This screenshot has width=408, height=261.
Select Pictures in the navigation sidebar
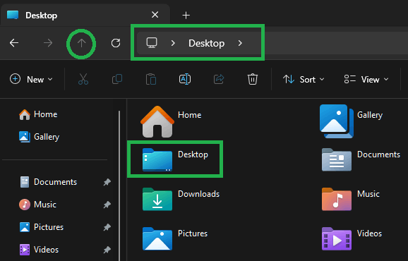tap(42, 227)
